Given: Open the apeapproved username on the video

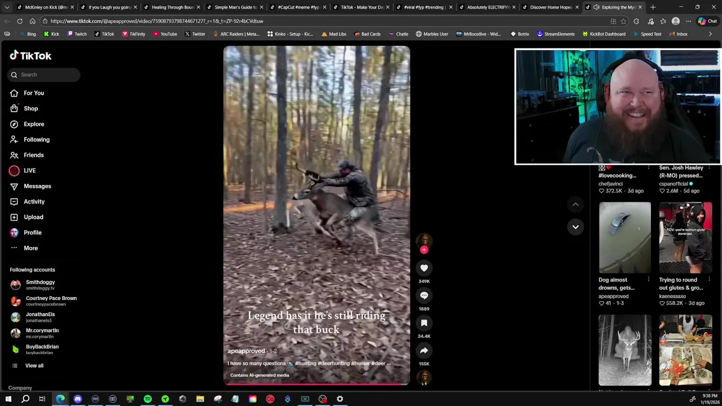Looking at the screenshot, I should [x=246, y=351].
